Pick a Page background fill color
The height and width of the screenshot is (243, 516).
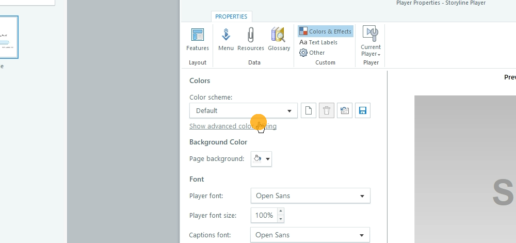point(261,159)
